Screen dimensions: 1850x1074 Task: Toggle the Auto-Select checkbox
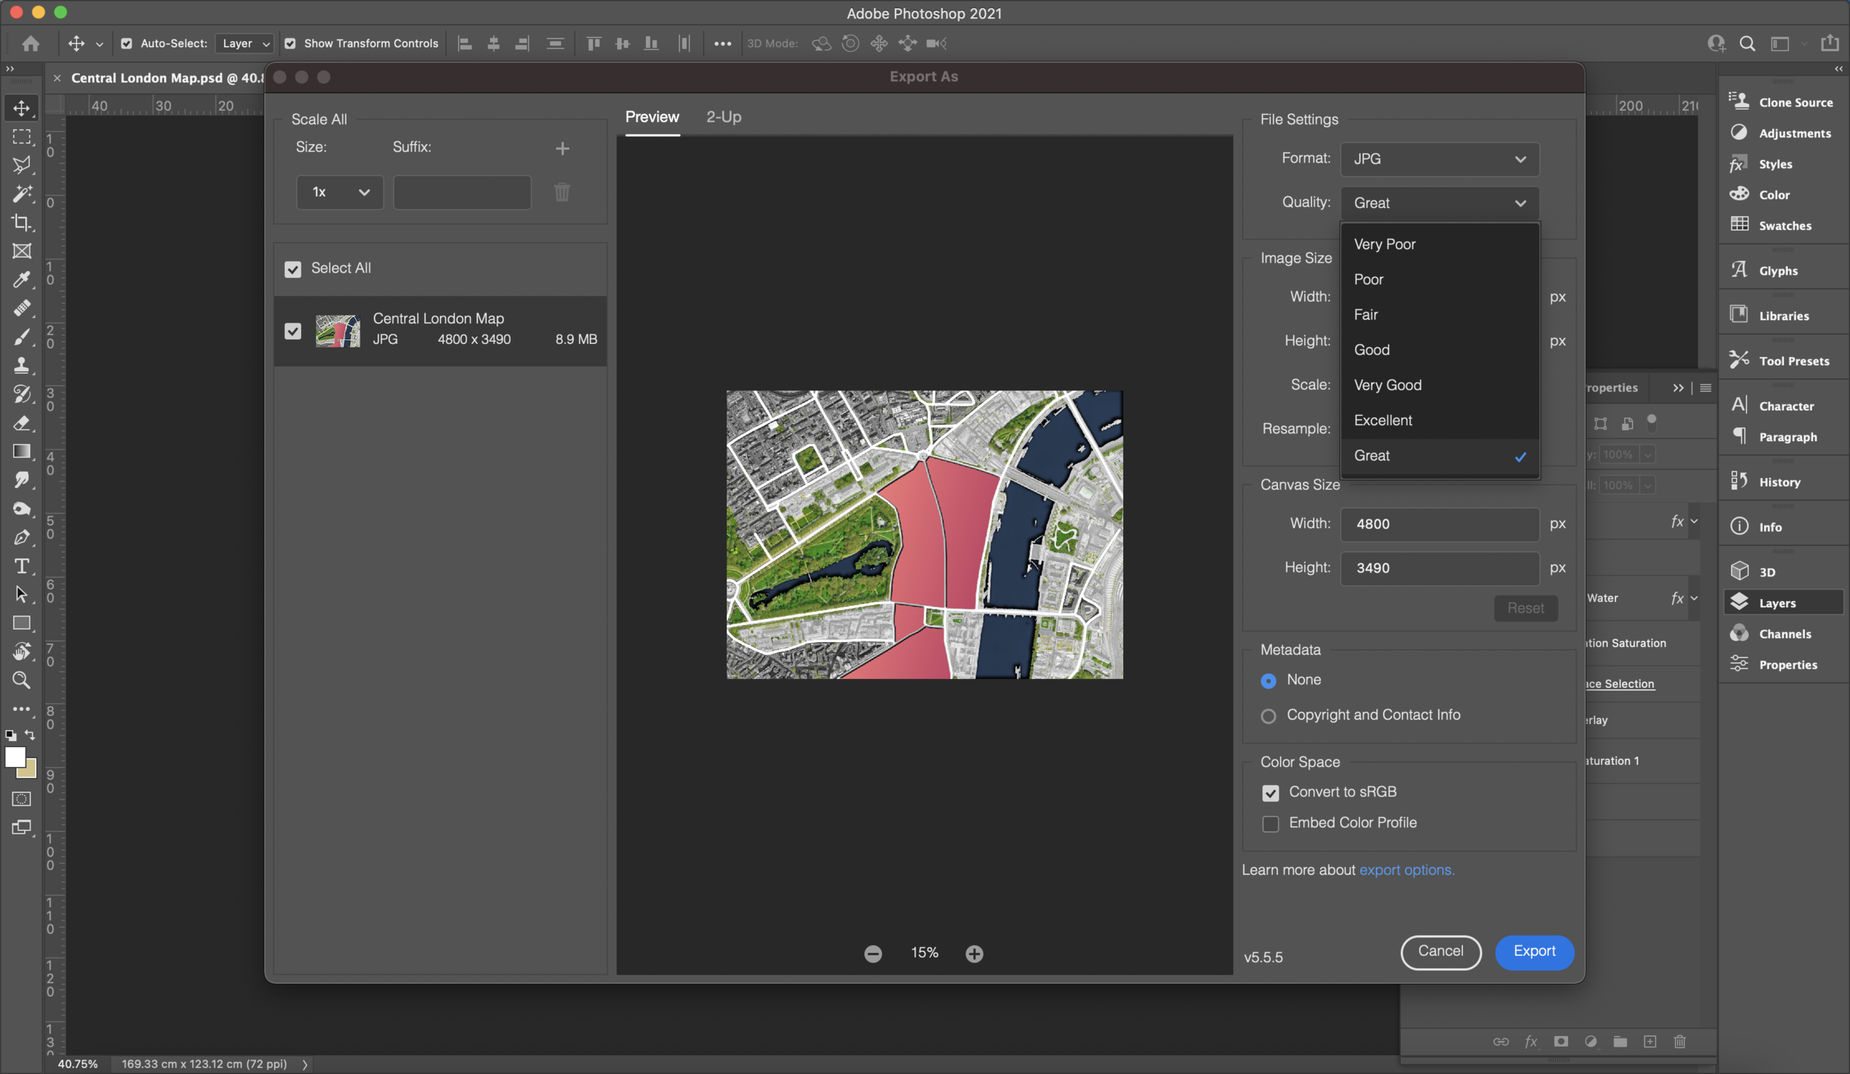pyautogui.click(x=127, y=44)
